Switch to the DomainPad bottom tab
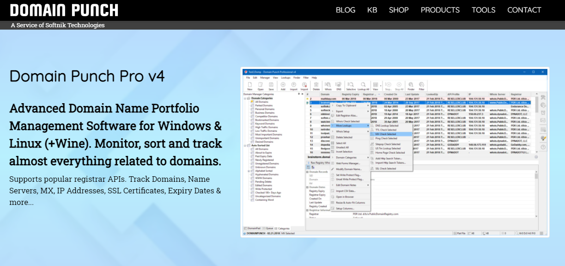Image resolution: width=565 pixels, height=266 pixels. point(252,229)
